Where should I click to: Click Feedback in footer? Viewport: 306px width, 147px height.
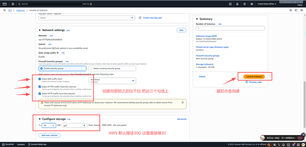21,145
